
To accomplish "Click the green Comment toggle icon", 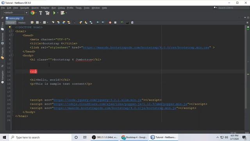I will click(122, 22).
